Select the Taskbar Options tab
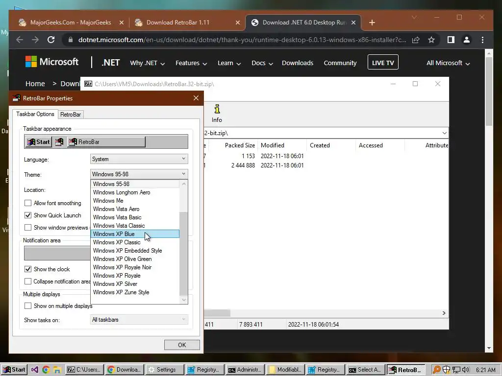 35,114
